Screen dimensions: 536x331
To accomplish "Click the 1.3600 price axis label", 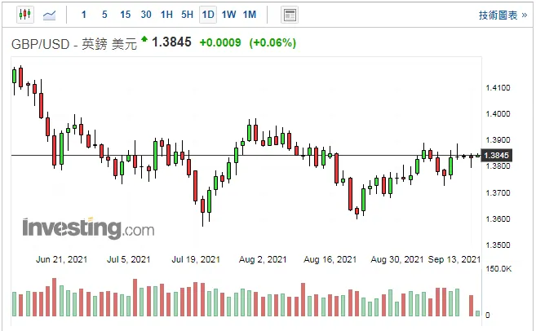I will point(498,219).
